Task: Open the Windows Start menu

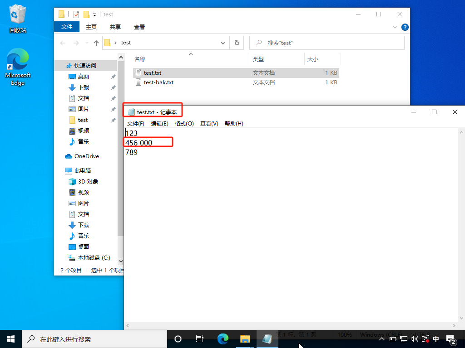Action: (11, 339)
